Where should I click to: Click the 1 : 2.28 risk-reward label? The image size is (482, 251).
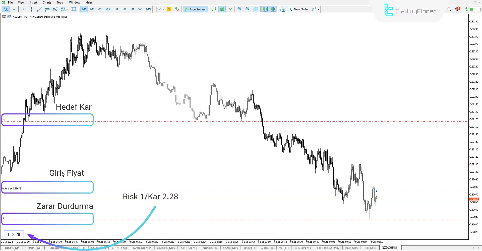pyautogui.click(x=14, y=234)
